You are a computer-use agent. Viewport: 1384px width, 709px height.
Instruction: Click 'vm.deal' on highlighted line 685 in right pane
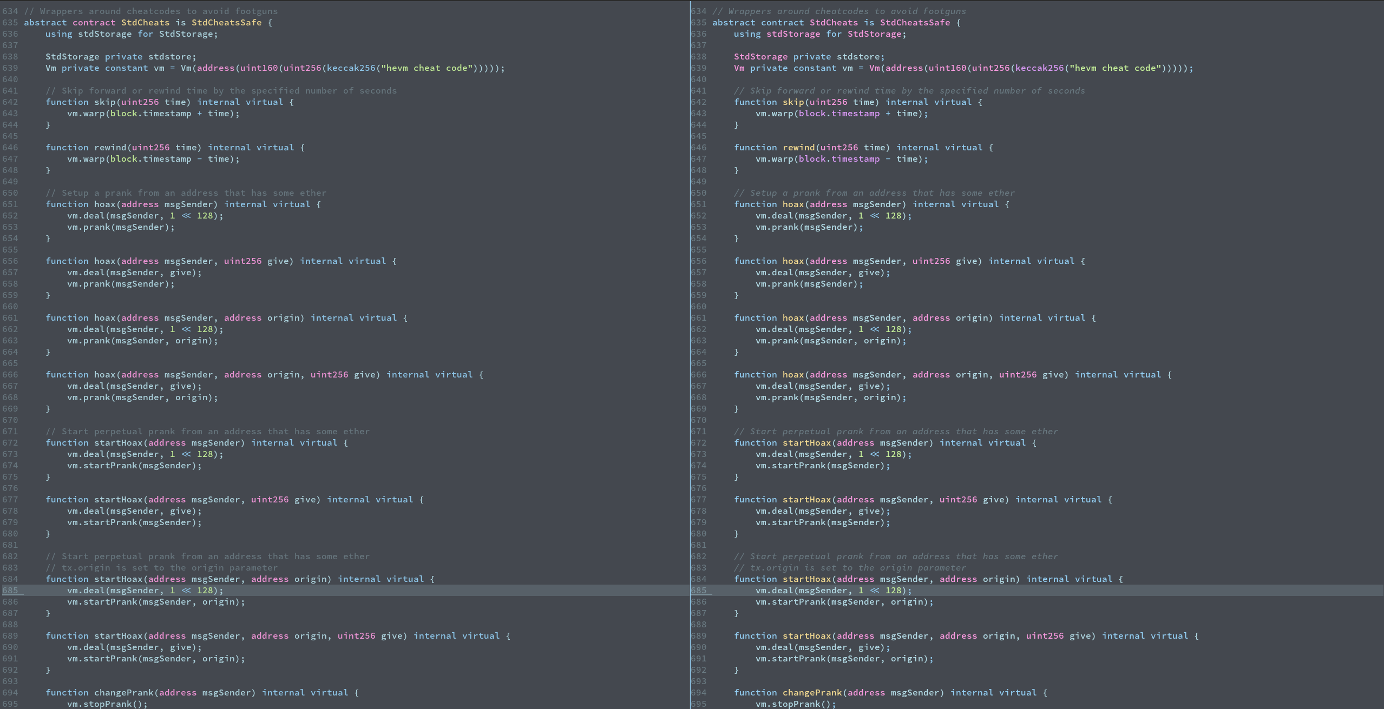click(x=775, y=591)
